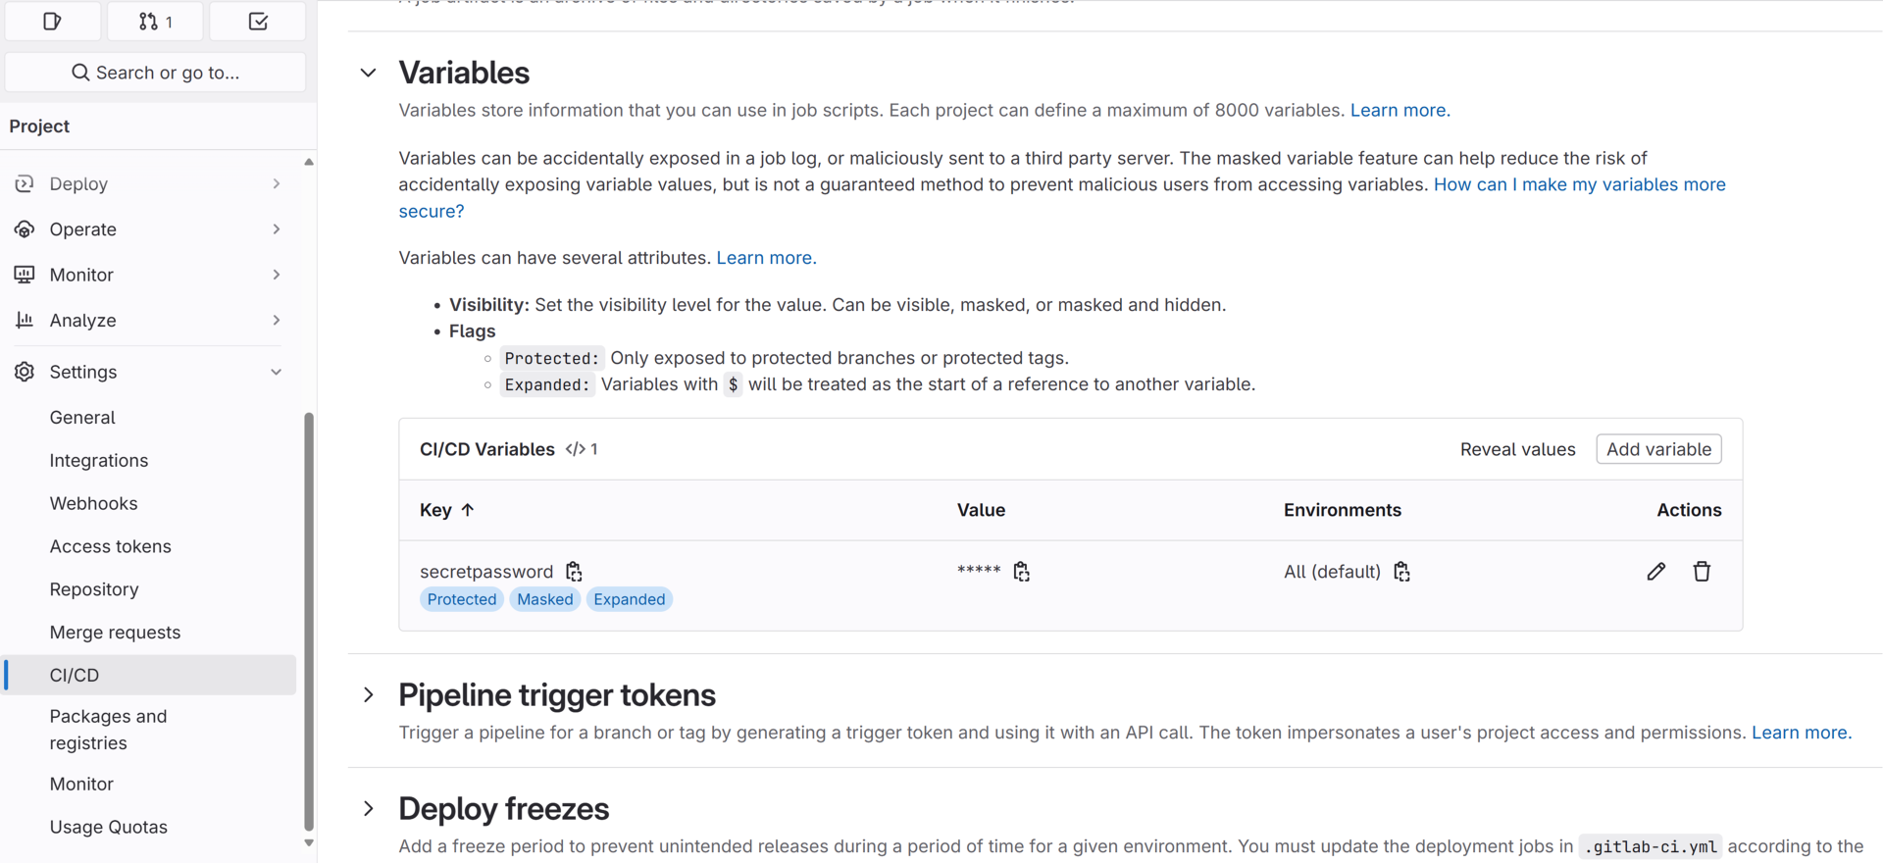Image resolution: width=1883 pixels, height=863 pixels.
Task: Open General settings in sidebar
Action: point(82,417)
